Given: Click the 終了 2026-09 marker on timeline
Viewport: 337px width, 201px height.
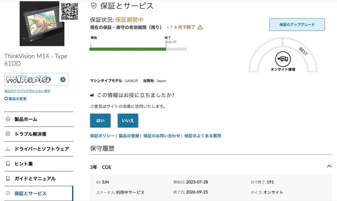Looking at the screenshot, I should pyautogui.click(x=170, y=40).
